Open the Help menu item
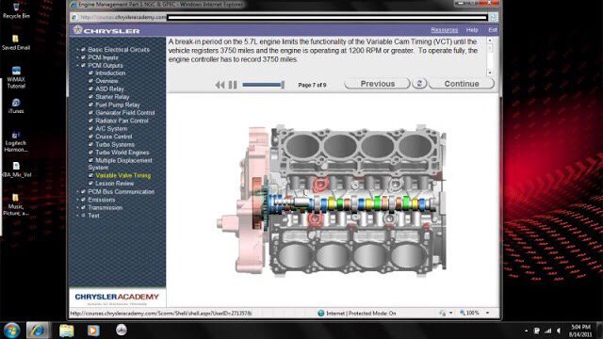This screenshot has width=603, height=339. [472, 30]
